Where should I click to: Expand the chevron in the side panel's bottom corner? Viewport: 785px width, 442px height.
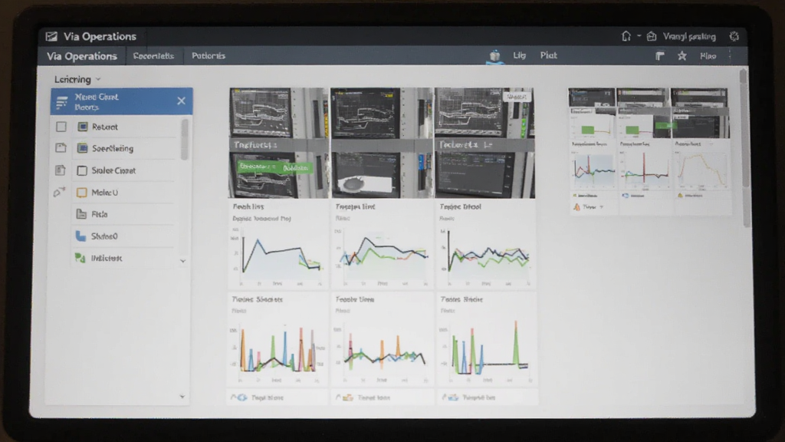[x=182, y=397]
